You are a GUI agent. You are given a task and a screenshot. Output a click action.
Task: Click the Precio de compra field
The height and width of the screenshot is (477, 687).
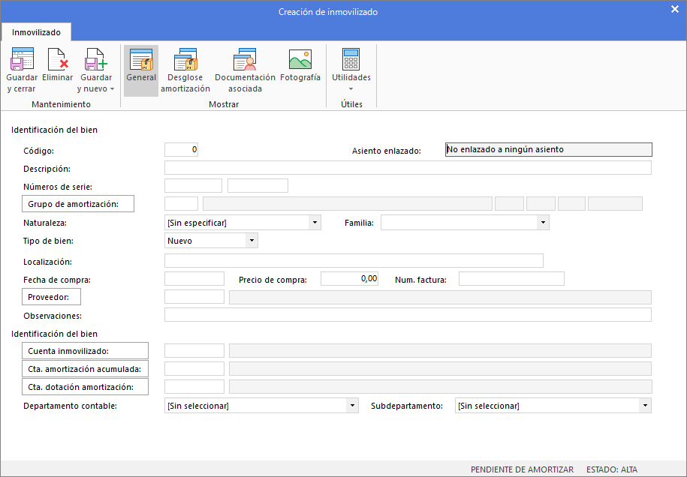(350, 279)
